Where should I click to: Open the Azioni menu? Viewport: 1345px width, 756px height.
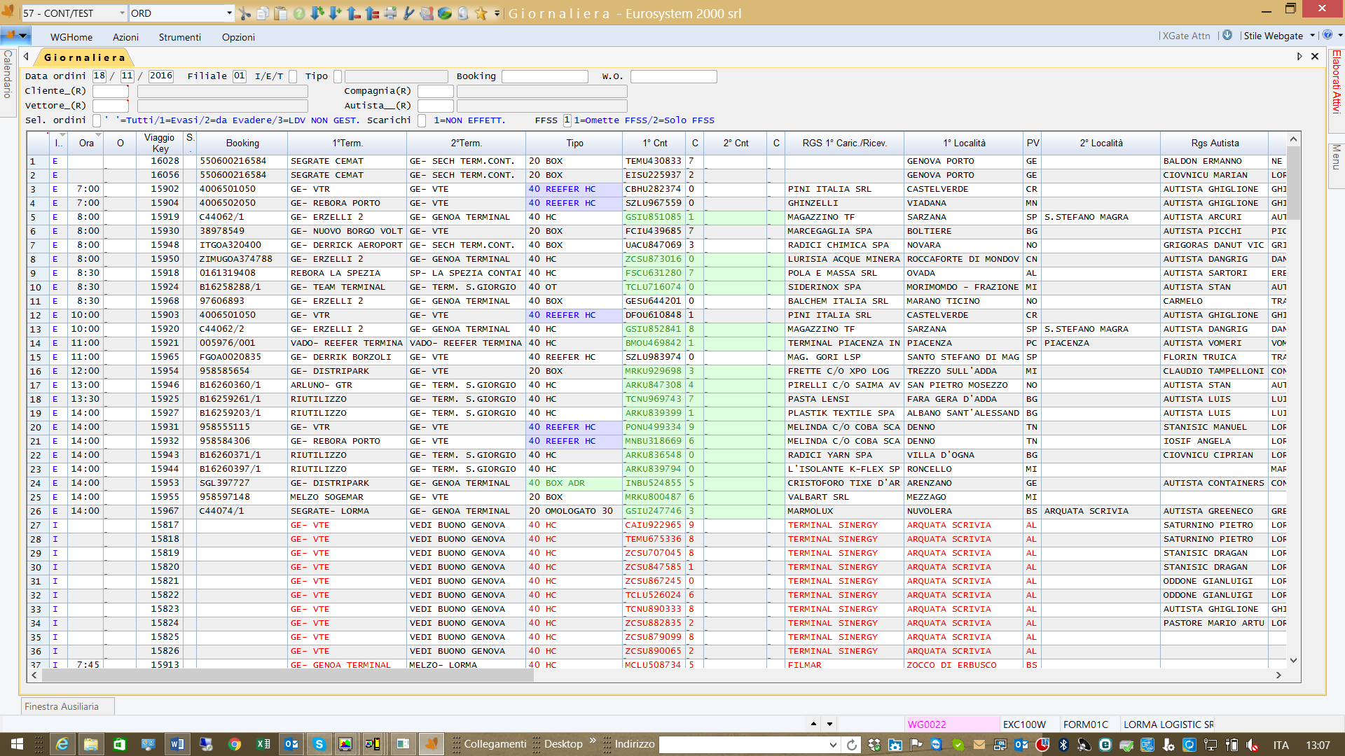125,37
